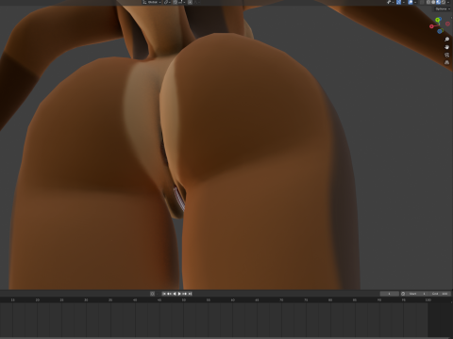Click jump to last frame button
This screenshot has height=339, width=453.
(x=190, y=294)
